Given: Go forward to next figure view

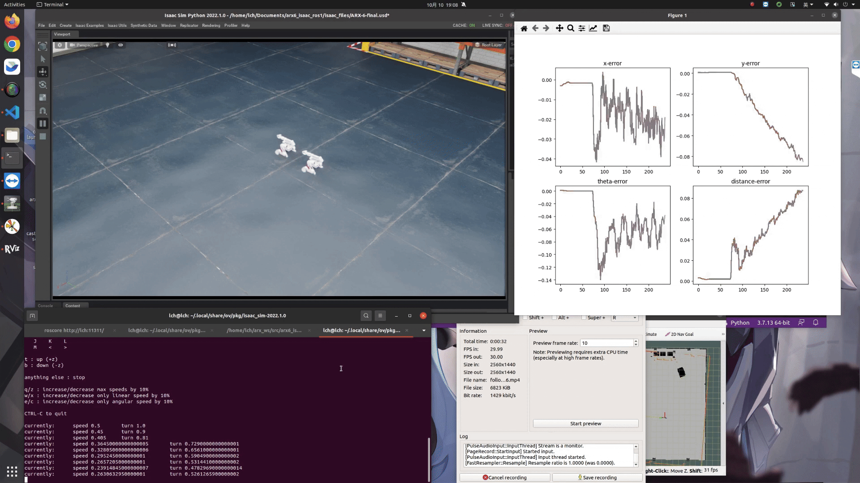Looking at the screenshot, I should coord(546,28).
